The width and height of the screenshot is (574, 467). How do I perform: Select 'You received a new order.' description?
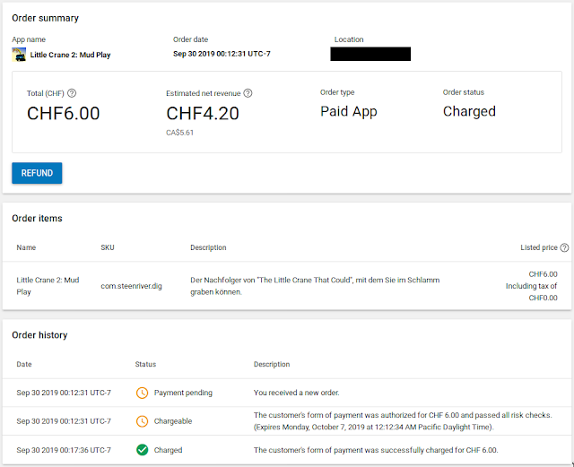pos(297,393)
